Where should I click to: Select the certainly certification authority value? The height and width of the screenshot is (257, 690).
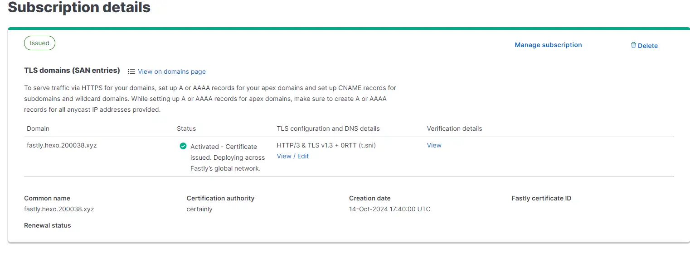pyautogui.click(x=199, y=209)
